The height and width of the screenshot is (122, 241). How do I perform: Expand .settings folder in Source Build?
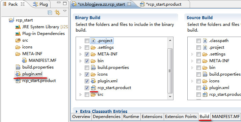(x=192, y=54)
